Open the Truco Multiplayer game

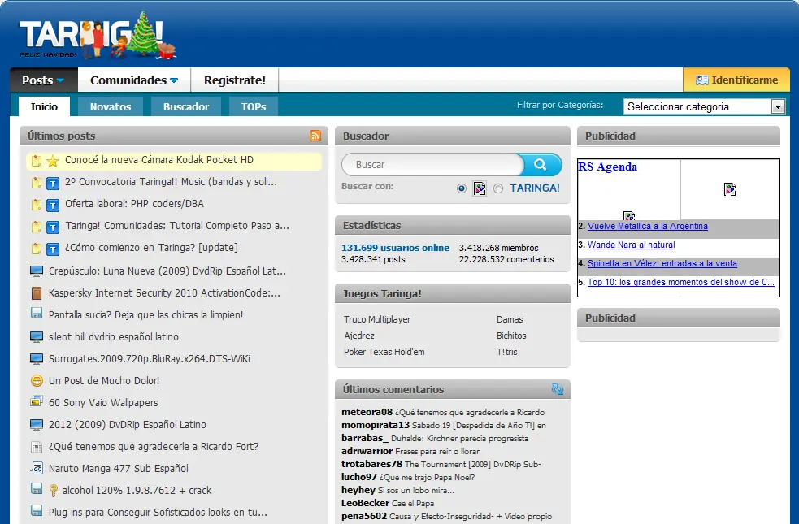377,319
